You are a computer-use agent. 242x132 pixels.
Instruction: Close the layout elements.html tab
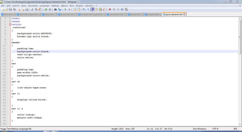coord(184,14)
